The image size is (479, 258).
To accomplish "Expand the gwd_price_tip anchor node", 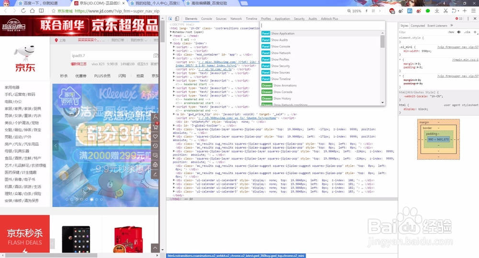I will [174, 114].
